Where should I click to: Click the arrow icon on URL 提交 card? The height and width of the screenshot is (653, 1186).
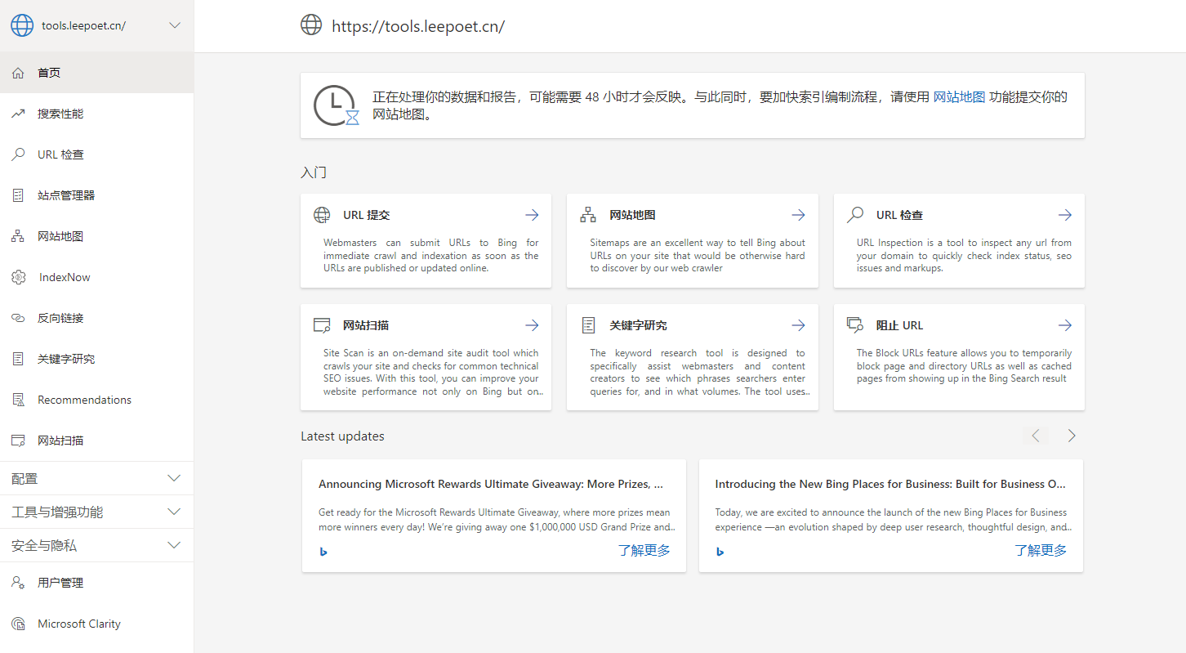point(532,215)
